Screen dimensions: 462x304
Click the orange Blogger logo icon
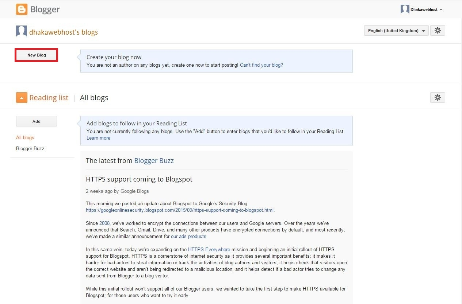tap(22, 9)
